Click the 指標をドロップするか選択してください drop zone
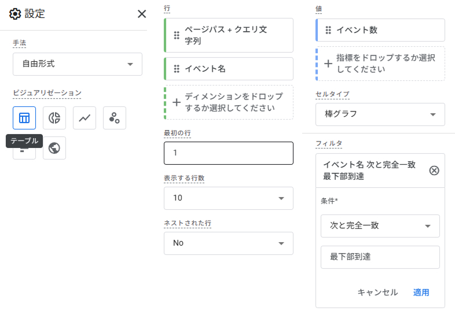This screenshot has height=315, width=455. [380, 64]
